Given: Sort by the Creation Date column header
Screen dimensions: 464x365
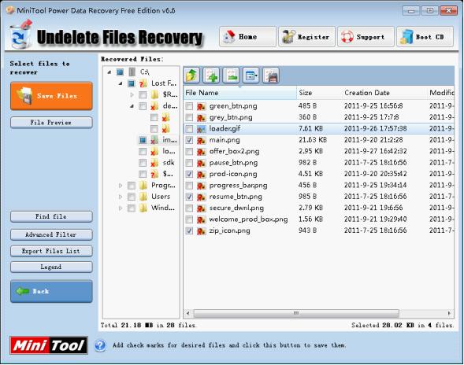Looking at the screenshot, I should 367,93.
